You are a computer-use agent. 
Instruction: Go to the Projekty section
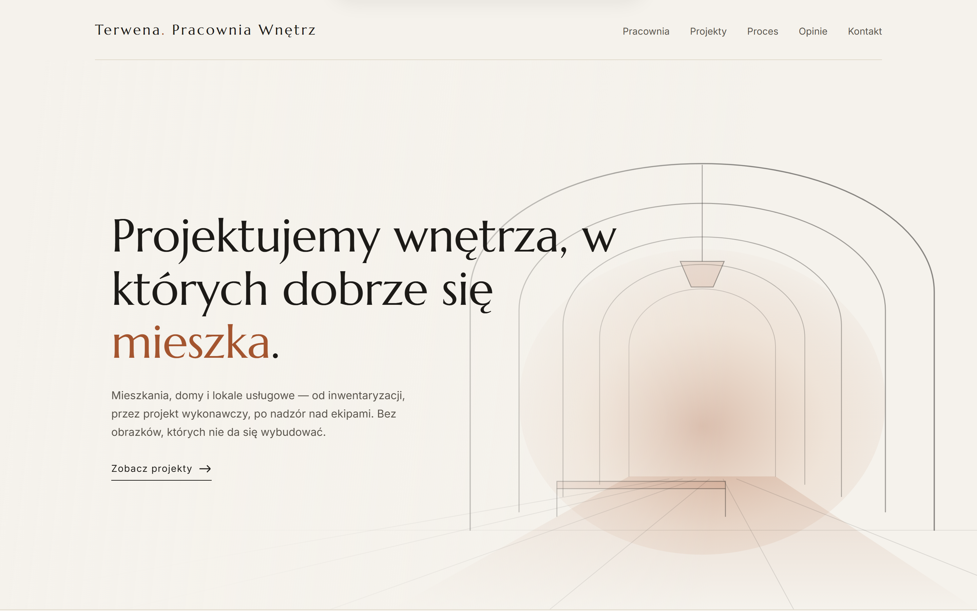(708, 31)
